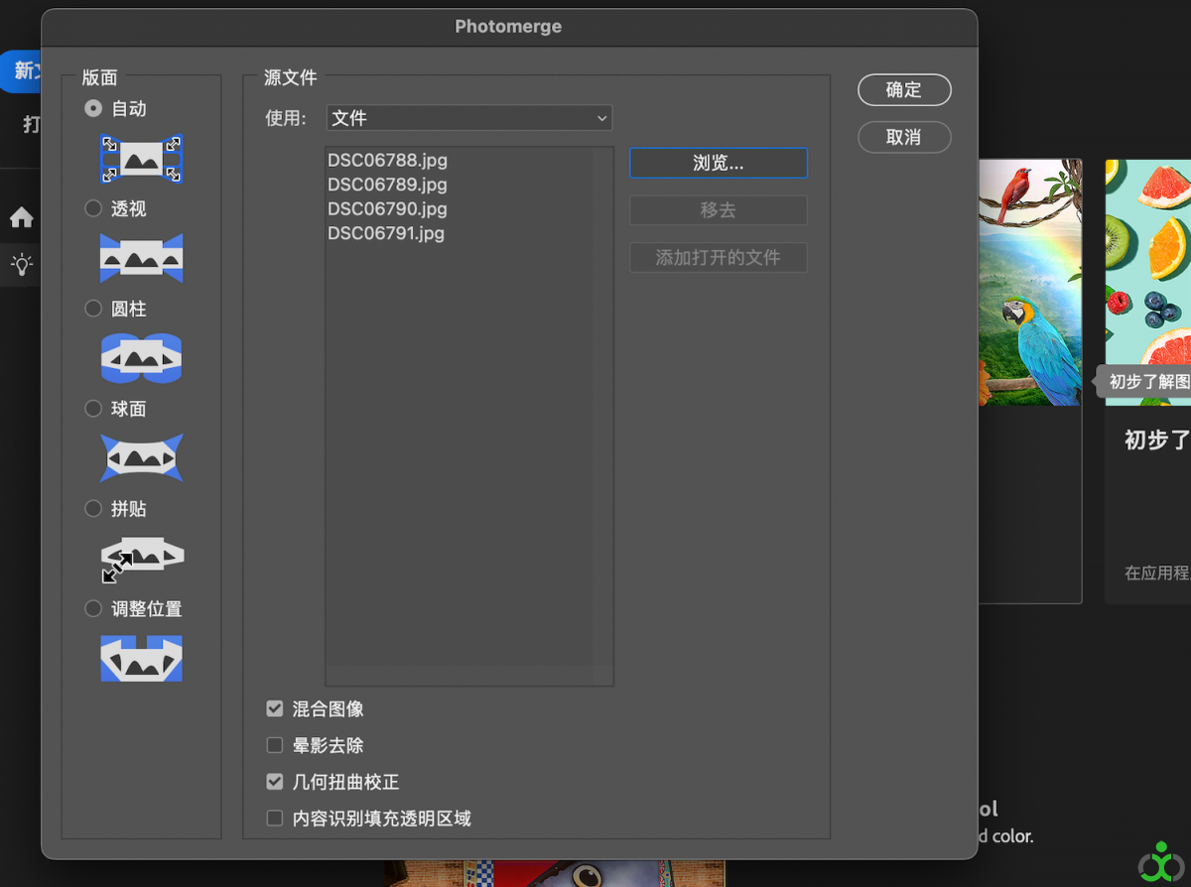Select the 透视 radio button
Image resolution: width=1191 pixels, height=887 pixels.
tap(93, 208)
